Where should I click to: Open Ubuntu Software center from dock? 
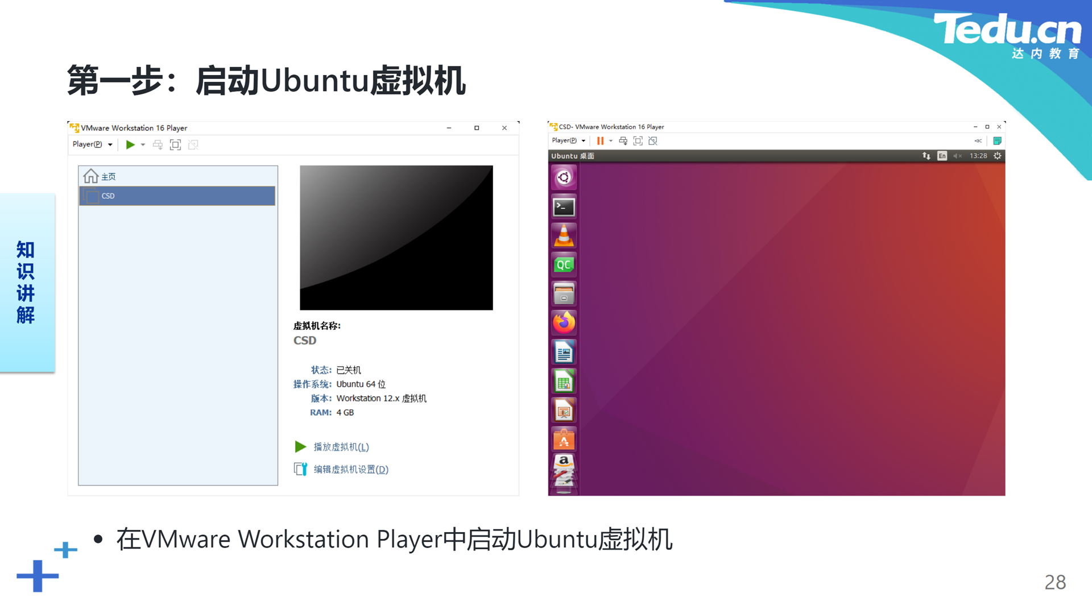tap(564, 439)
